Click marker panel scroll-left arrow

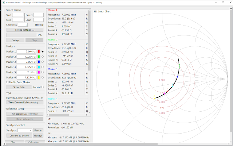click(x=48, y=115)
